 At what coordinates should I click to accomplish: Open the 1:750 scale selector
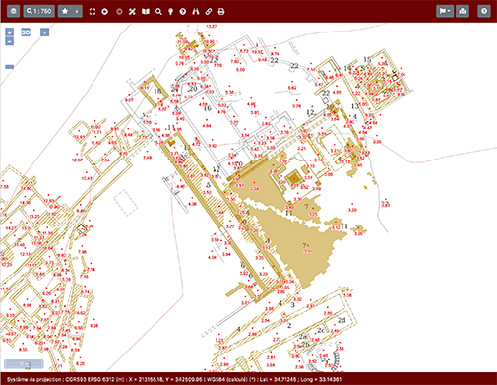(38, 11)
